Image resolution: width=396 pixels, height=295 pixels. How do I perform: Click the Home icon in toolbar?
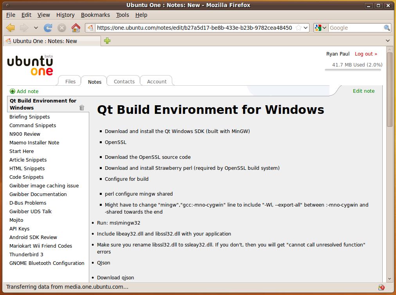(x=76, y=28)
